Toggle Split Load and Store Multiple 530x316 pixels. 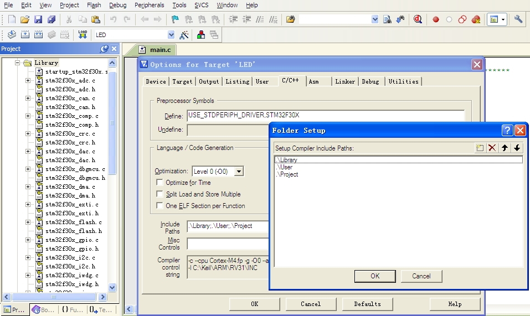(x=160, y=194)
